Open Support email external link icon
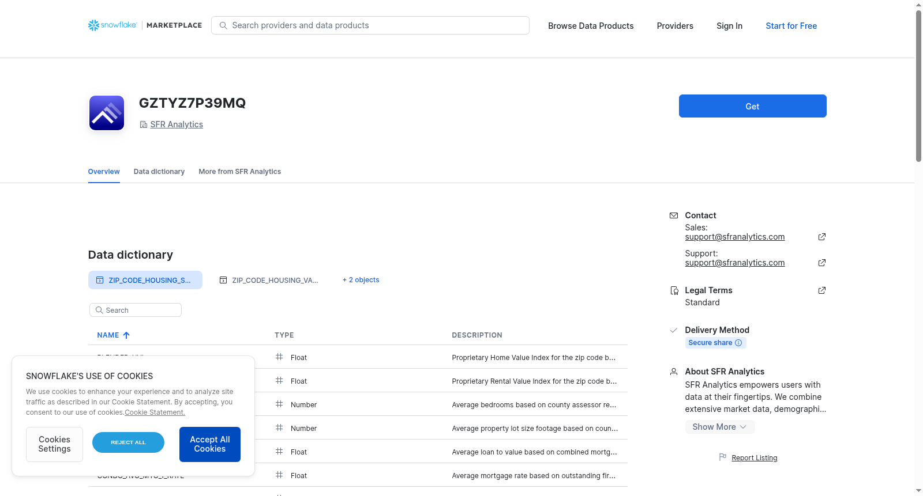 pyautogui.click(x=822, y=263)
